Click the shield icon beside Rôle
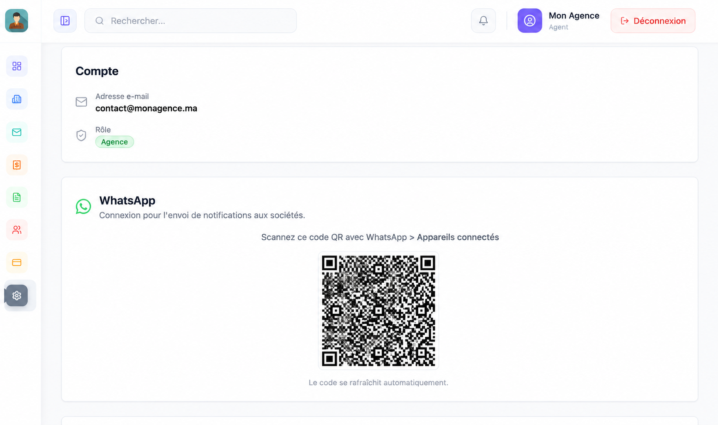718x425 pixels. [81, 135]
